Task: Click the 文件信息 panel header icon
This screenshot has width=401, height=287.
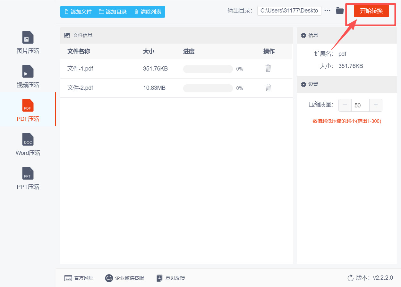Action: [x=67, y=35]
